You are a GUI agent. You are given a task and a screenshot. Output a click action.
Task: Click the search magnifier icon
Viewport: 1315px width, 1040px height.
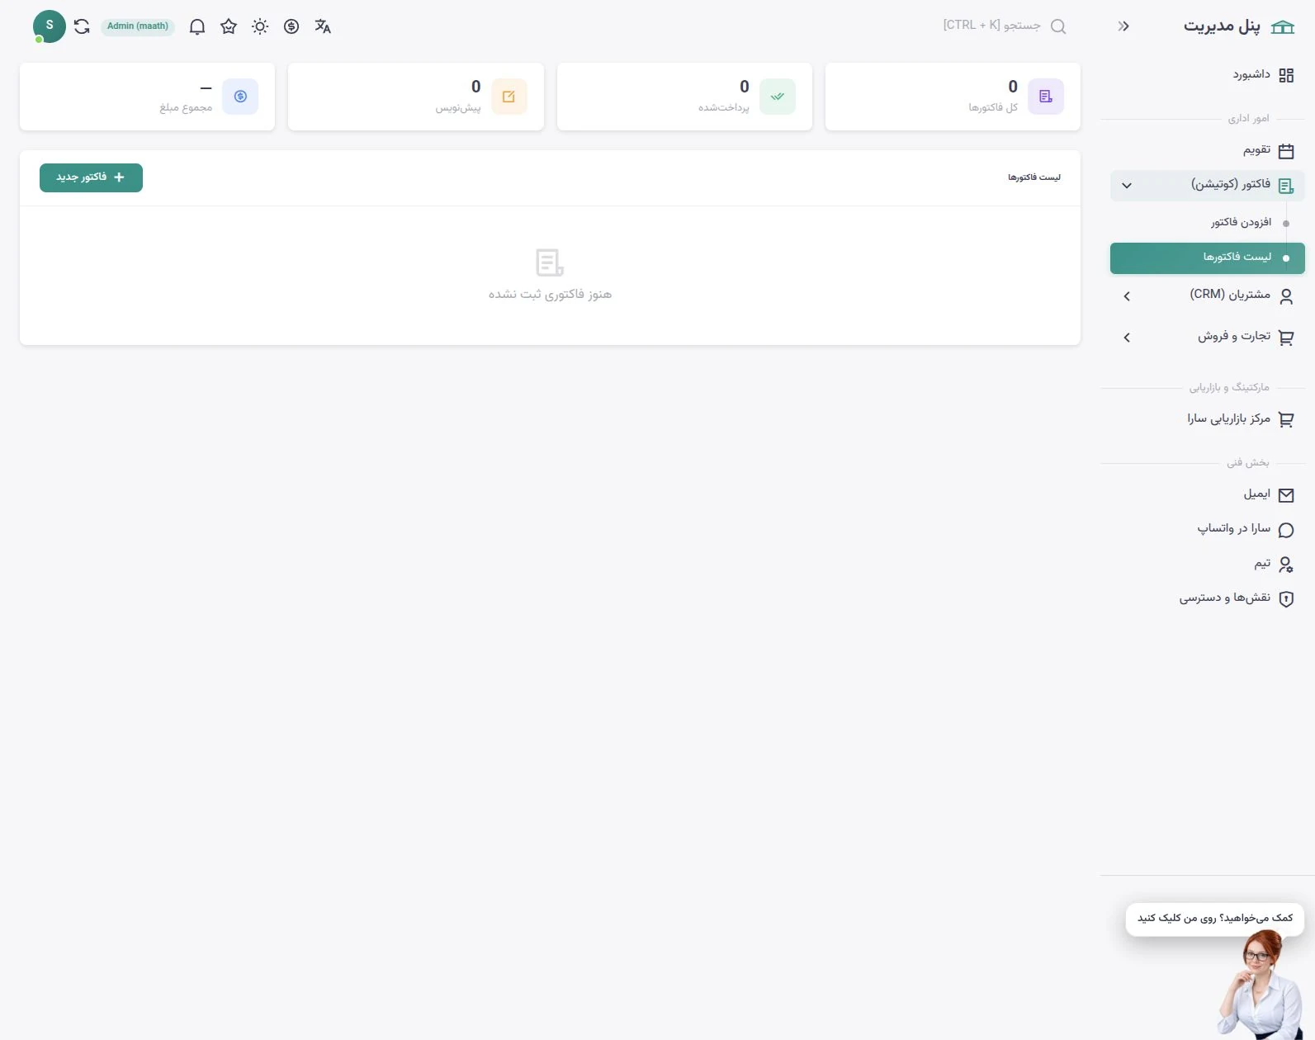click(1058, 26)
